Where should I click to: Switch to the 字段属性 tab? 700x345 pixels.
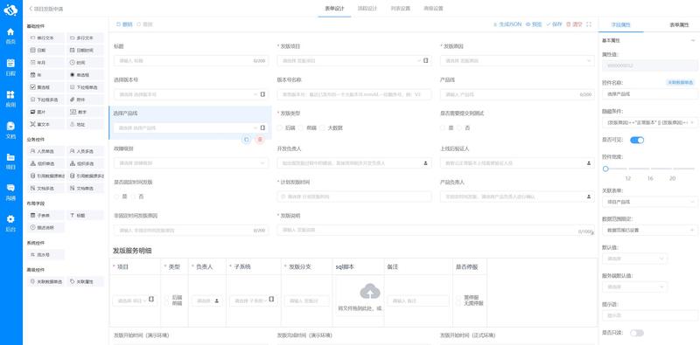621,25
